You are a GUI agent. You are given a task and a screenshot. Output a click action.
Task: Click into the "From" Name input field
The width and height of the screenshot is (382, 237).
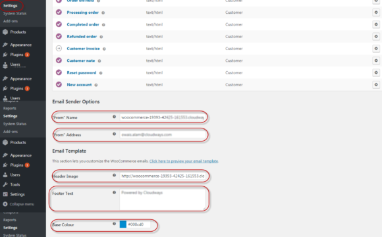coord(163,117)
